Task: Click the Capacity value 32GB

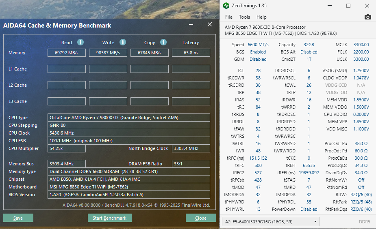Action: [309, 45]
